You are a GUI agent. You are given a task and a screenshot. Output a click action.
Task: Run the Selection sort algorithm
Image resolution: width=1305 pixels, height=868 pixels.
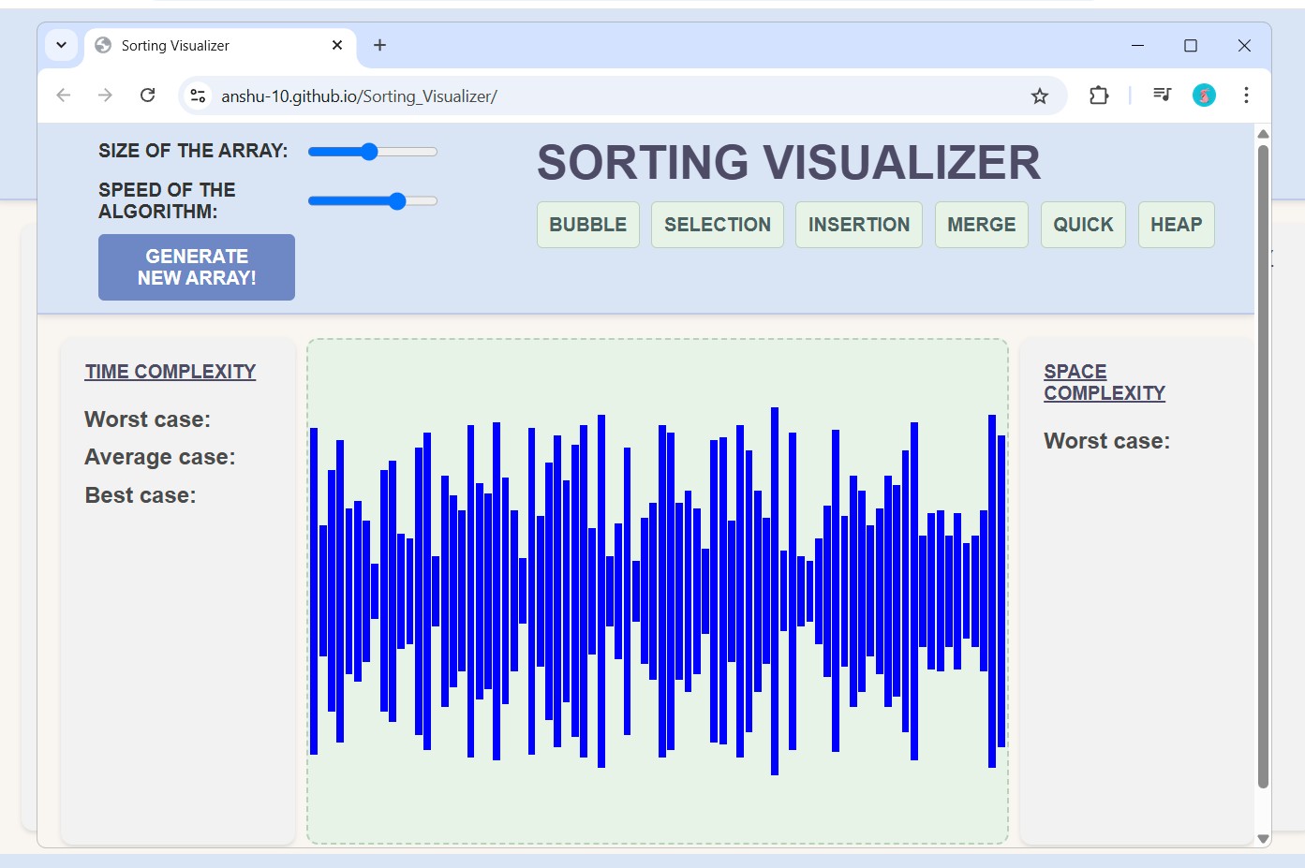click(x=718, y=225)
